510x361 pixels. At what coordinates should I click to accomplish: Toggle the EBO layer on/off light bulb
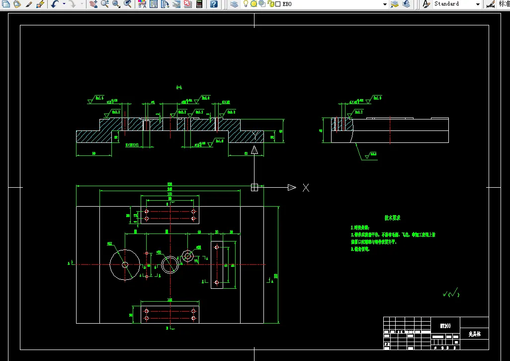[x=246, y=4]
